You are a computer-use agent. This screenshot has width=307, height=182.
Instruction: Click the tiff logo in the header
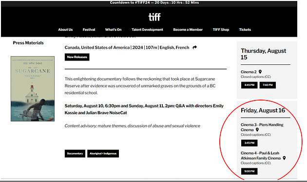(x=154, y=17)
